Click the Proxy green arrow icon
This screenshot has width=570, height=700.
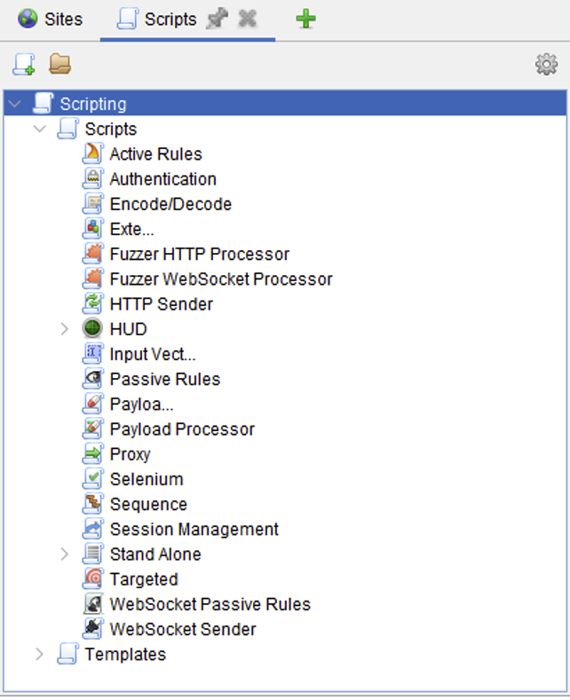(93, 454)
